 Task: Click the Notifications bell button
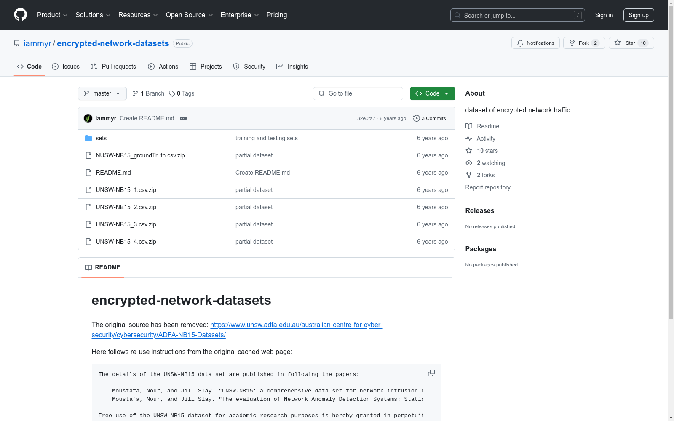pyautogui.click(x=535, y=43)
